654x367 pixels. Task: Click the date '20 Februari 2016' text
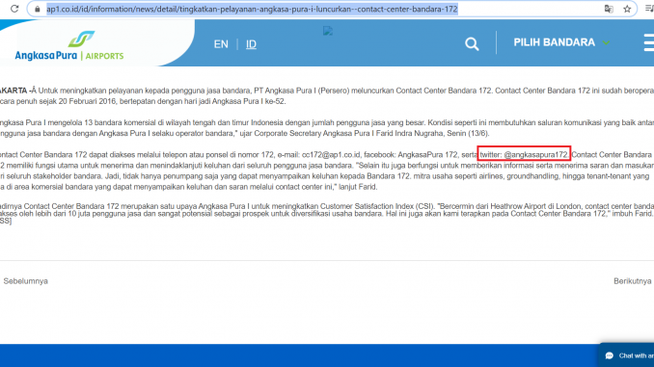(x=87, y=101)
